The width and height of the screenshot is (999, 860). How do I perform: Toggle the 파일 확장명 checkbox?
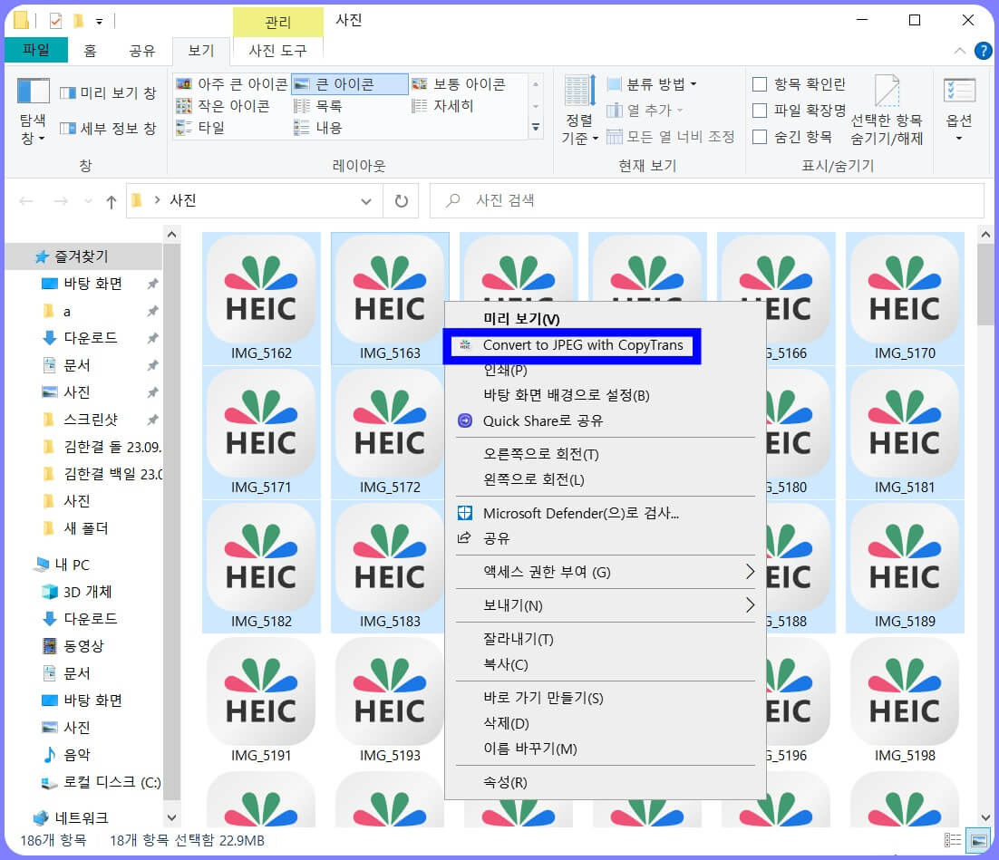tap(760, 111)
